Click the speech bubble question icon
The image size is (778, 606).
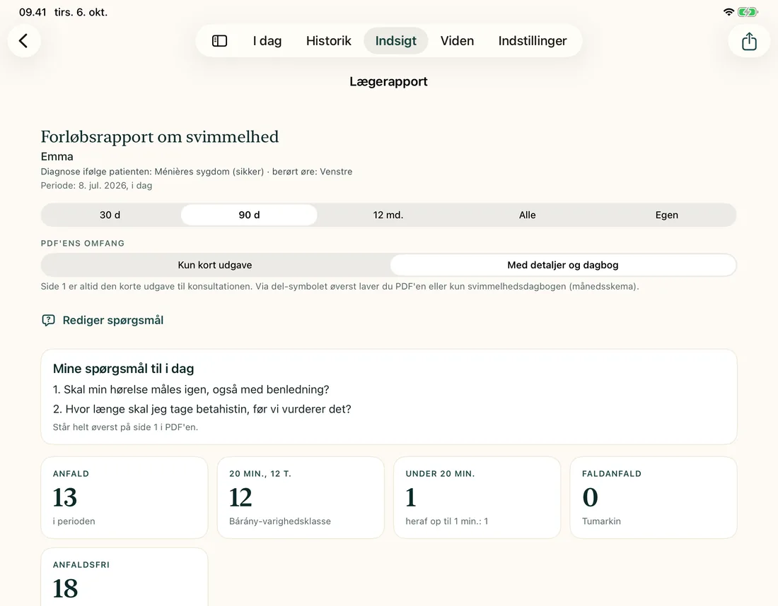[x=48, y=320]
